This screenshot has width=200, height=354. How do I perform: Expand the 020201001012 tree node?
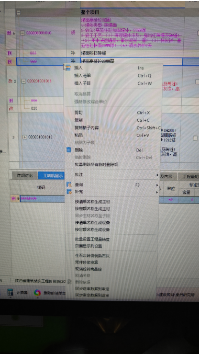[x=25, y=137]
